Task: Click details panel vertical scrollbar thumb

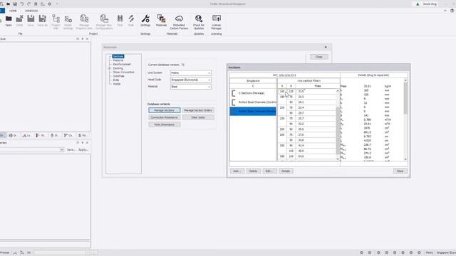Action: (x=405, y=98)
